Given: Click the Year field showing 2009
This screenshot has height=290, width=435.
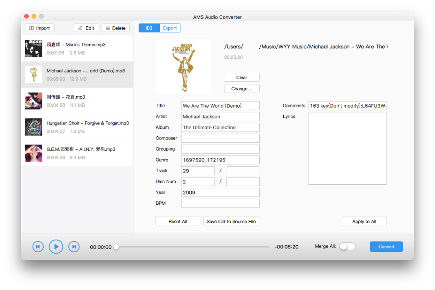Looking at the screenshot, I should click(x=220, y=192).
